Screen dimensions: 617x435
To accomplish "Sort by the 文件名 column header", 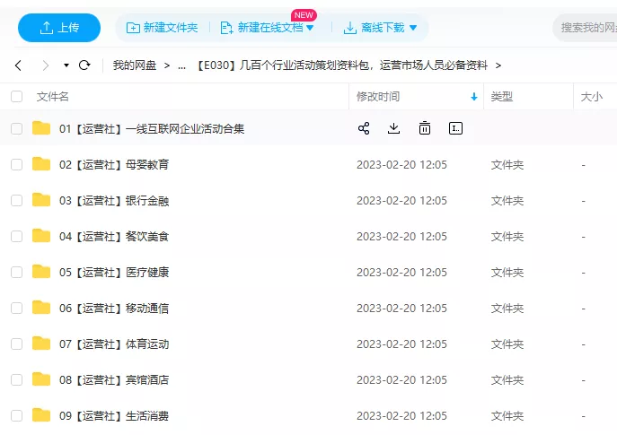I will [x=53, y=96].
